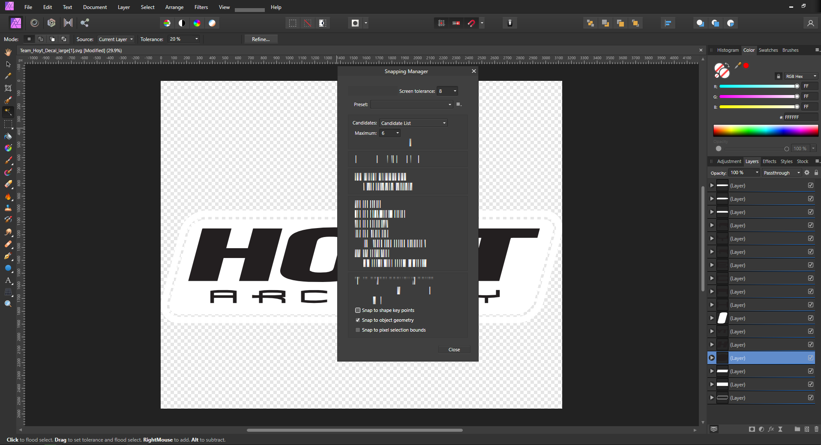This screenshot has height=445, width=821.
Task: Open the Passthrough blend mode dropdown
Action: tap(782, 173)
